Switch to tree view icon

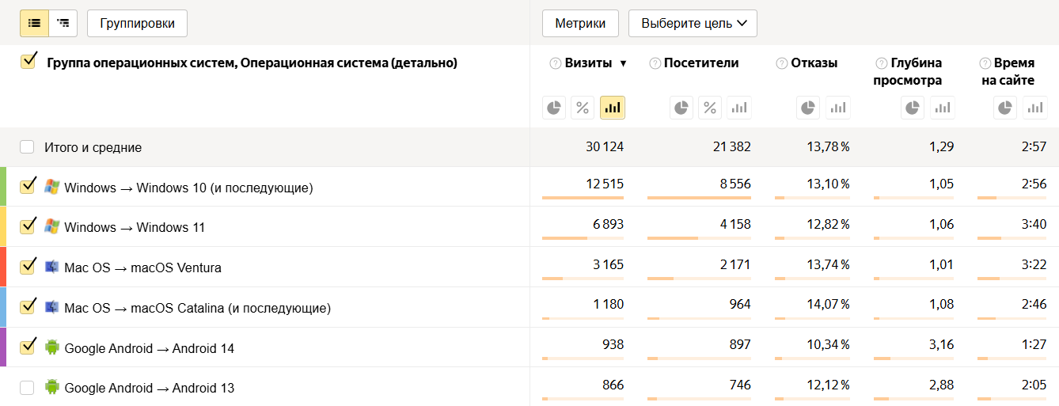[x=63, y=23]
